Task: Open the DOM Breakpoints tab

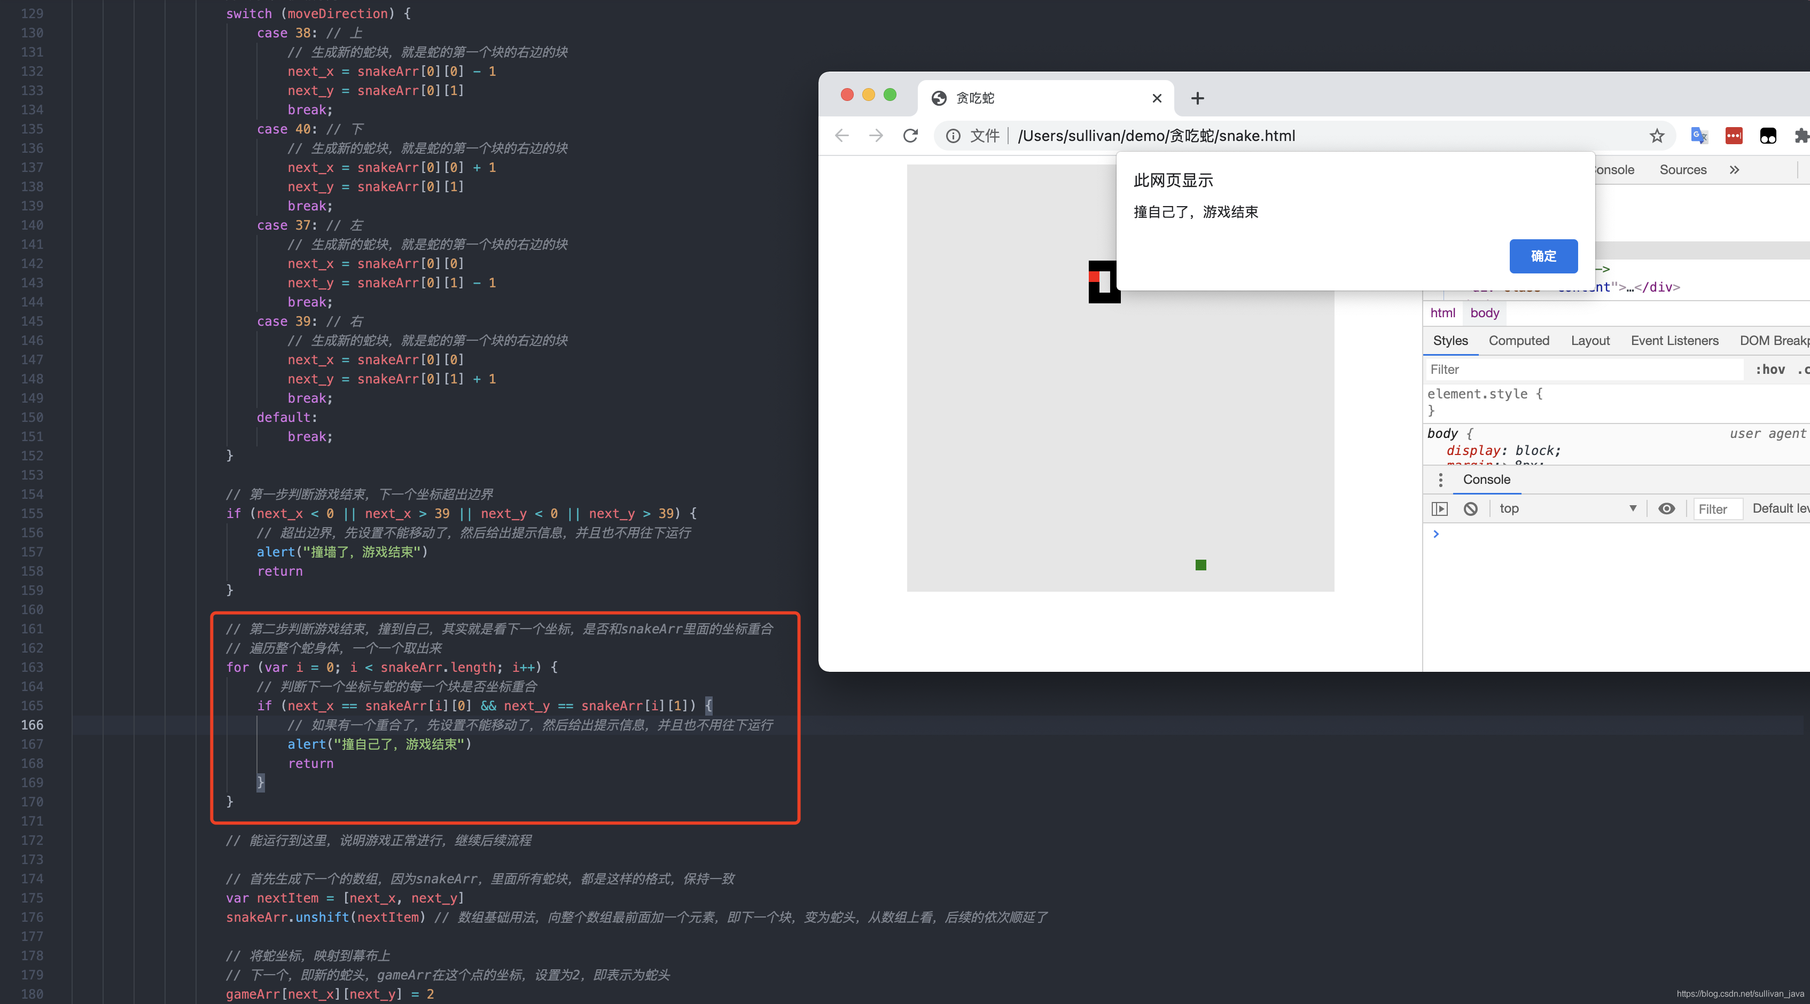Action: [x=1774, y=341]
